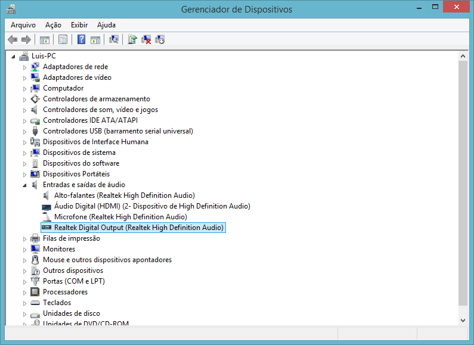The width and height of the screenshot is (474, 345).
Task: Click the Uninstall device icon with red X
Action: [146, 39]
